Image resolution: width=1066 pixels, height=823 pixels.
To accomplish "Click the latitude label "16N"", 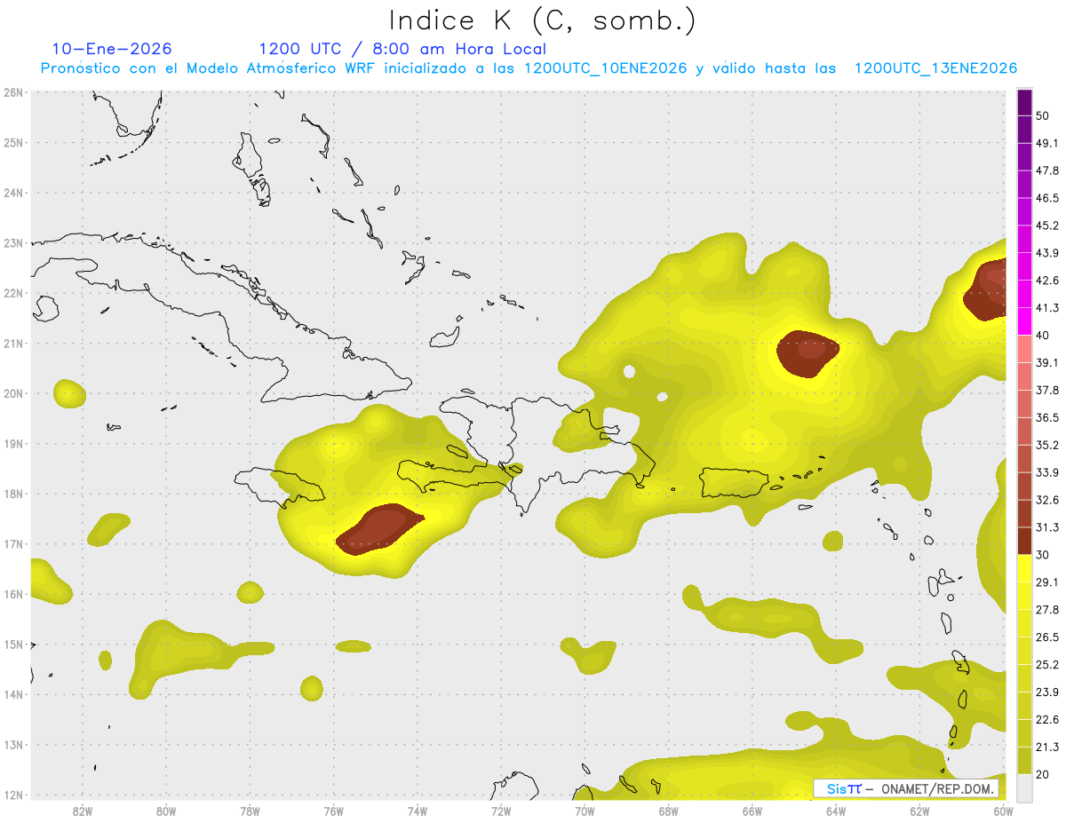I will point(12,594).
